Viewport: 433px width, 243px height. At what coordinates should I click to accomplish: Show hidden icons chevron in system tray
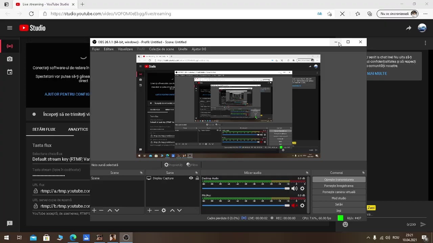click(368, 238)
